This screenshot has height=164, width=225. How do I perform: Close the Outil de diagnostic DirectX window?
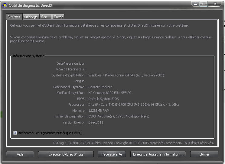[x=215, y=4]
